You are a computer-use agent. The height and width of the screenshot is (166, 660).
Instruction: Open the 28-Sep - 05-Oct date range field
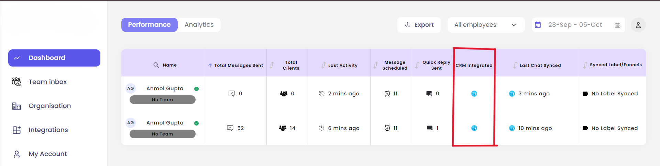coord(579,25)
